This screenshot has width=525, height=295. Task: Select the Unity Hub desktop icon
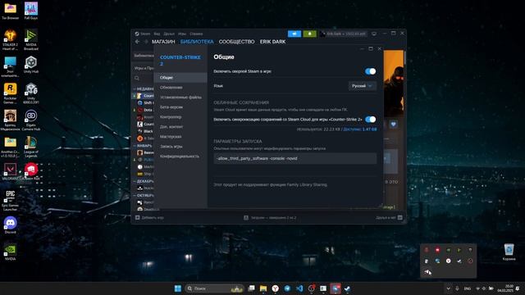(31, 65)
